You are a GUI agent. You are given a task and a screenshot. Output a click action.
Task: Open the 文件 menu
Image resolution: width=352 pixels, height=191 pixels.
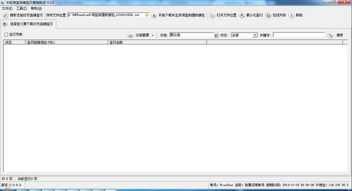(x=7, y=8)
